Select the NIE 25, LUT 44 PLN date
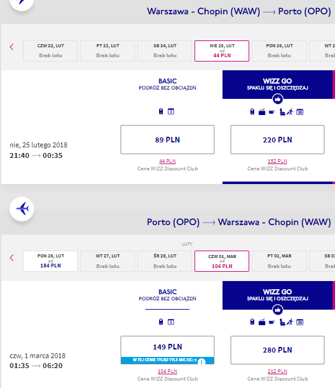The height and width of the screenshot is (388, 335). click(x=222, y=51)
